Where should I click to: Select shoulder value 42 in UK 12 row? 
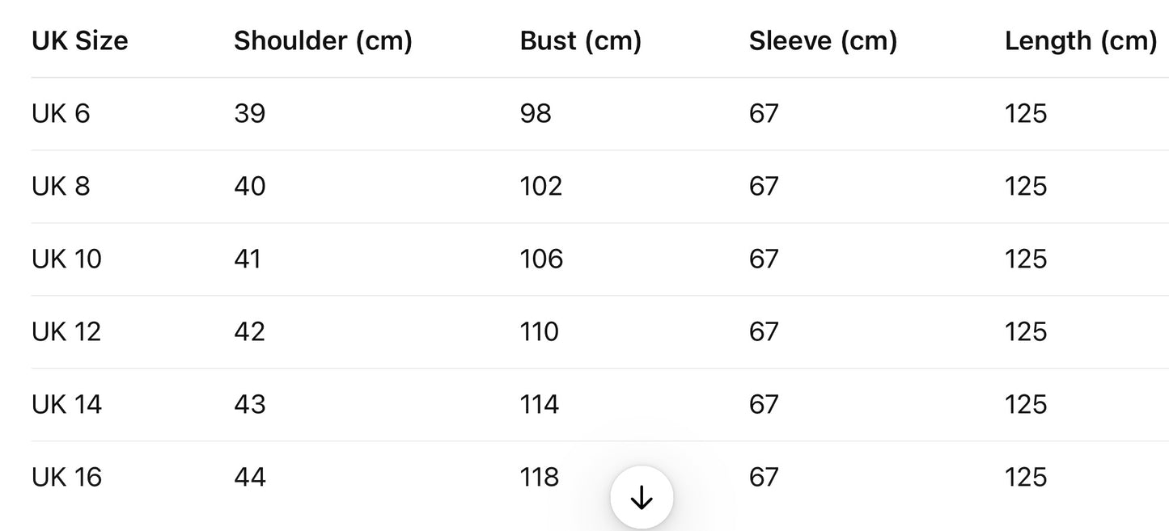tap(249, 332)
